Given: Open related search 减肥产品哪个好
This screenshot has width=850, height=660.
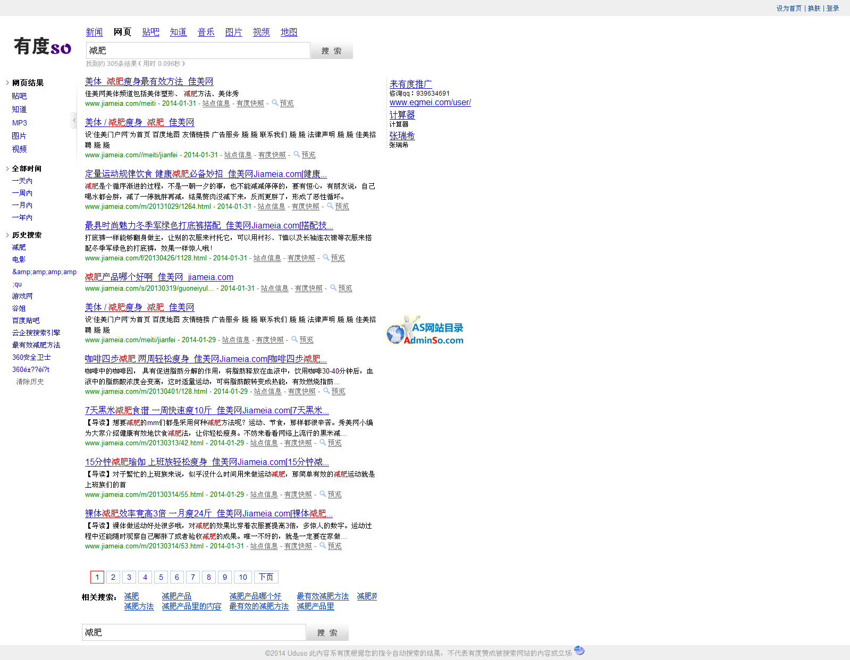Looking at the screenshot, I should 255,596.
